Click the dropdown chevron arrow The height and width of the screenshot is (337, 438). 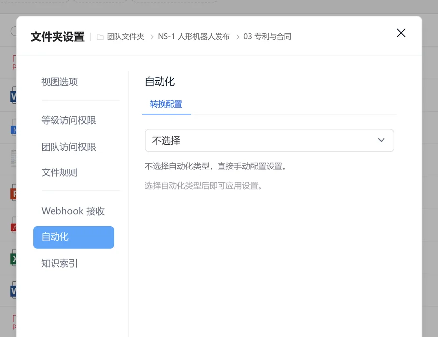coord(381,140)
